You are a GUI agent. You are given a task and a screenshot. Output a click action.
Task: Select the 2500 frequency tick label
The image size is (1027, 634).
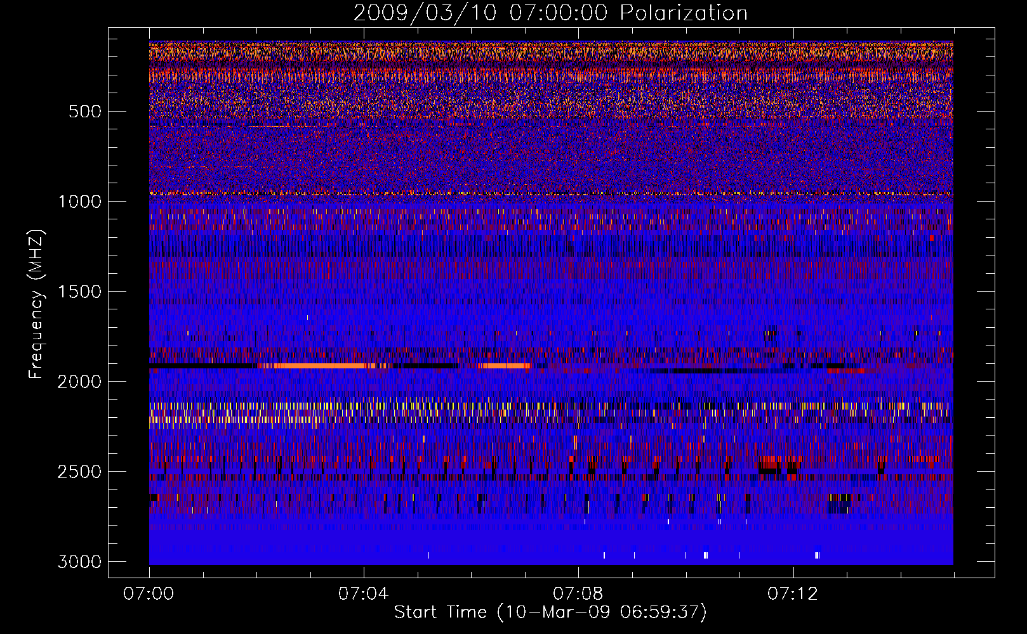(79, 472)
